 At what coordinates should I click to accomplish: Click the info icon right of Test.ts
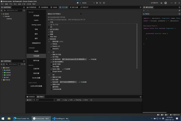click(x=179, y=14)
